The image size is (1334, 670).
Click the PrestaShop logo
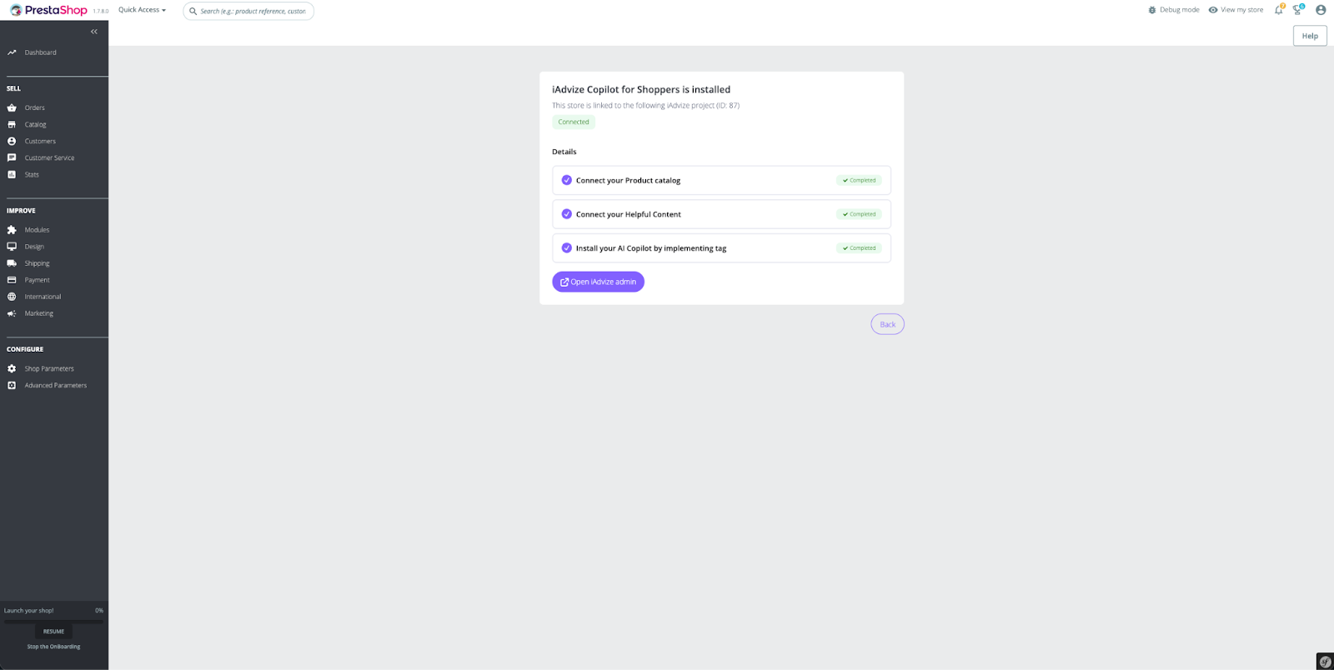pos(48,10)
